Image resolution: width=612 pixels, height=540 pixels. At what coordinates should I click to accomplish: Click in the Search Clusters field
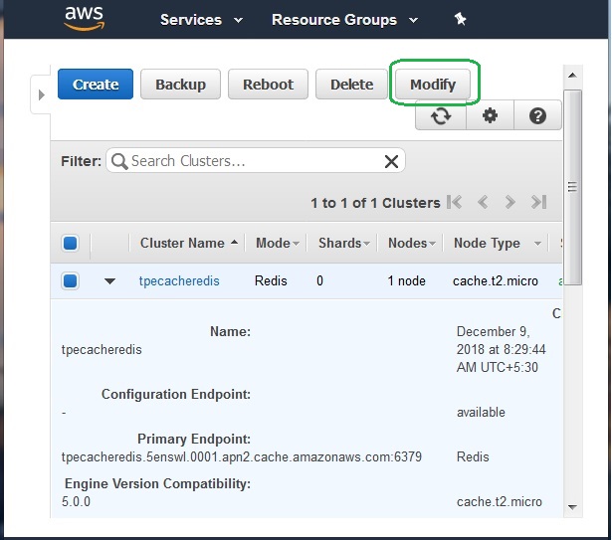[249, 161]
